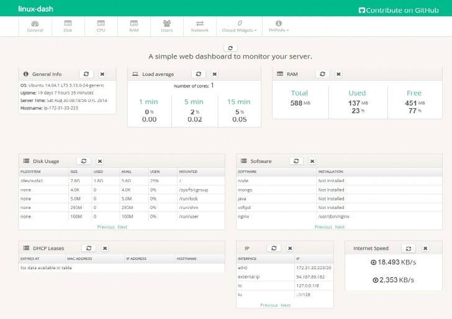452x319 pixels.
Task: Sort Software table by Installation column
Action: click(x=330, y=171)
